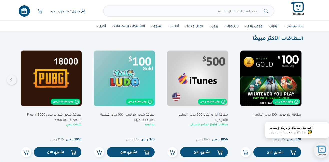Open the iTunes $500 card thumbnail
This screenshot has width=329, height=162.
coord(198,78)
